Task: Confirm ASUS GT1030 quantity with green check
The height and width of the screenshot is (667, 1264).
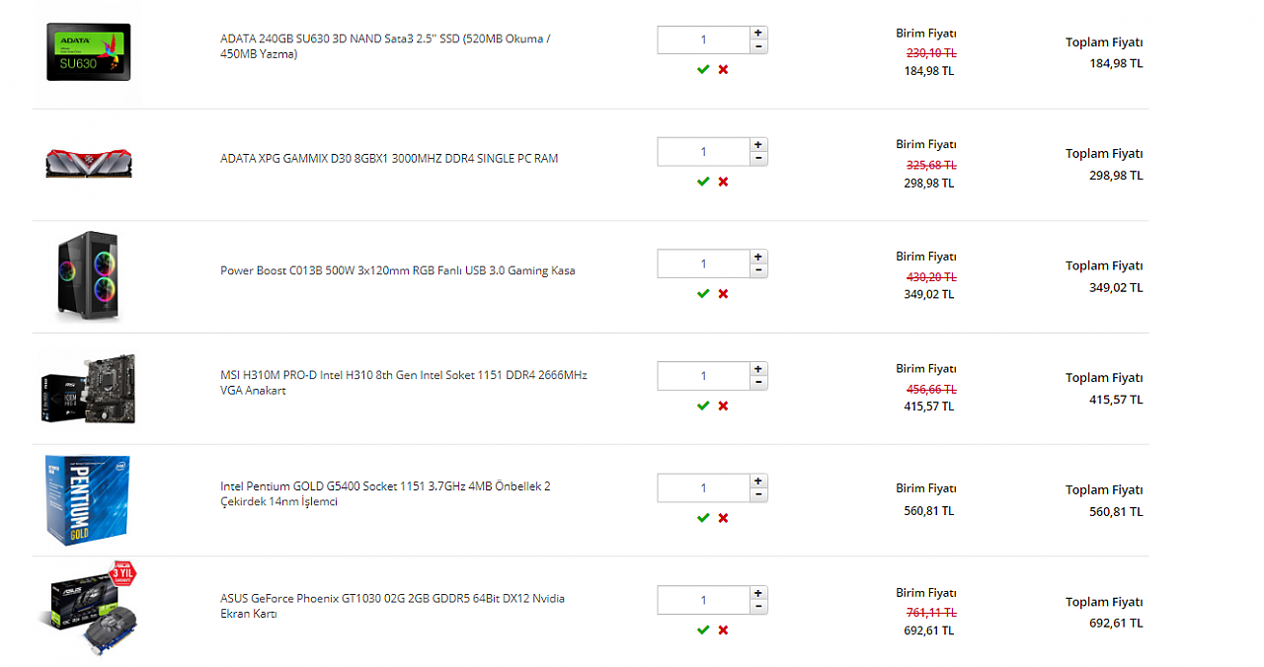Action: [703, 630]
